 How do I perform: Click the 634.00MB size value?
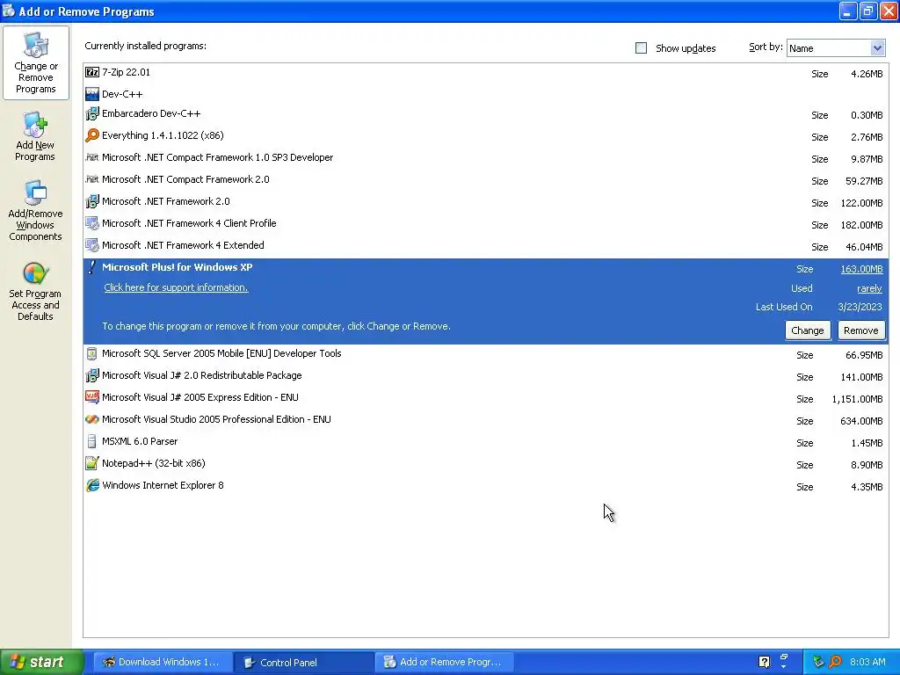pos(861,421)
